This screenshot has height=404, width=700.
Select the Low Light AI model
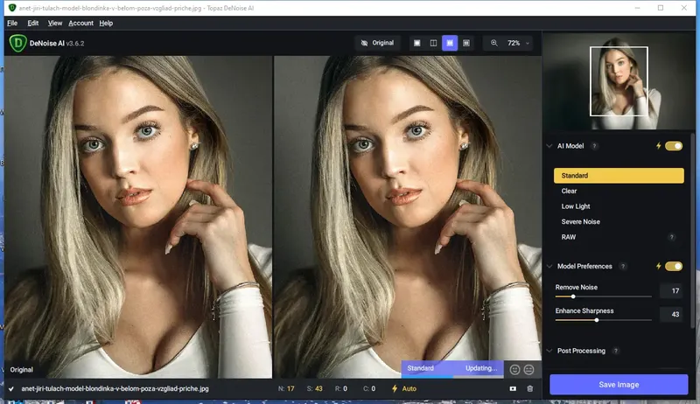pos(619,206)
